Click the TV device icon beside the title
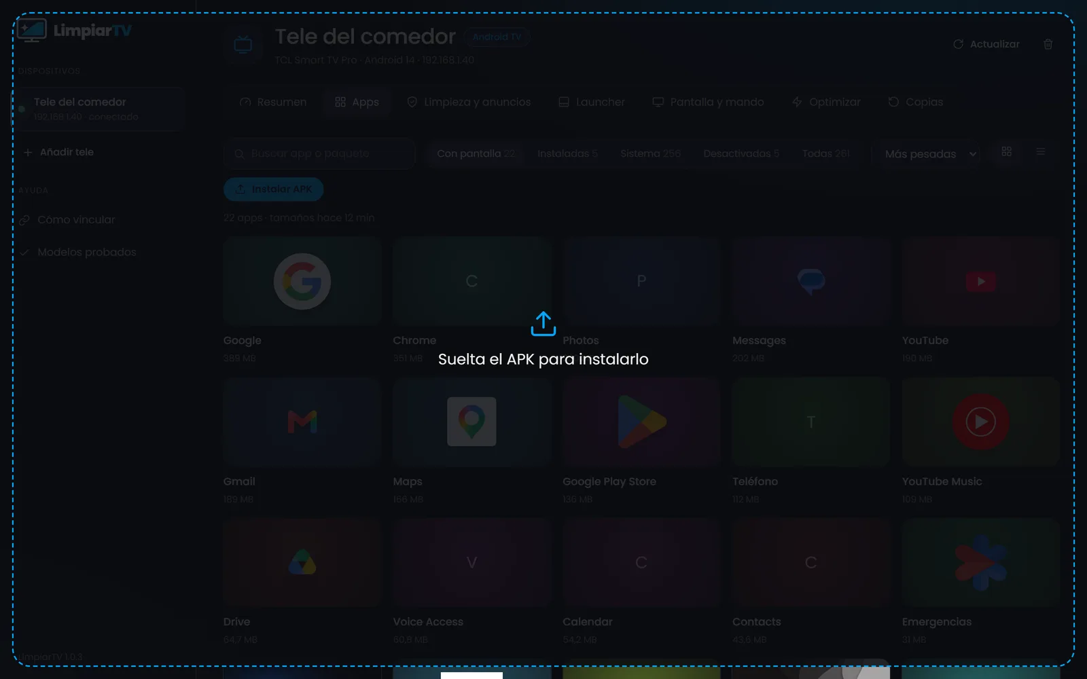 point(243,45)
